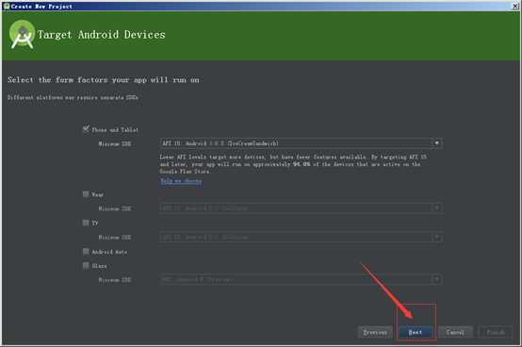Enable the TV form factor checkbox
The height and width of the screenshot is (347, 522).
[x=86, y=223]
